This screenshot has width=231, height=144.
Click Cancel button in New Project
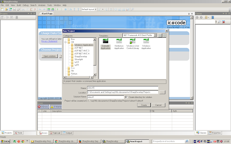point(158,105)
